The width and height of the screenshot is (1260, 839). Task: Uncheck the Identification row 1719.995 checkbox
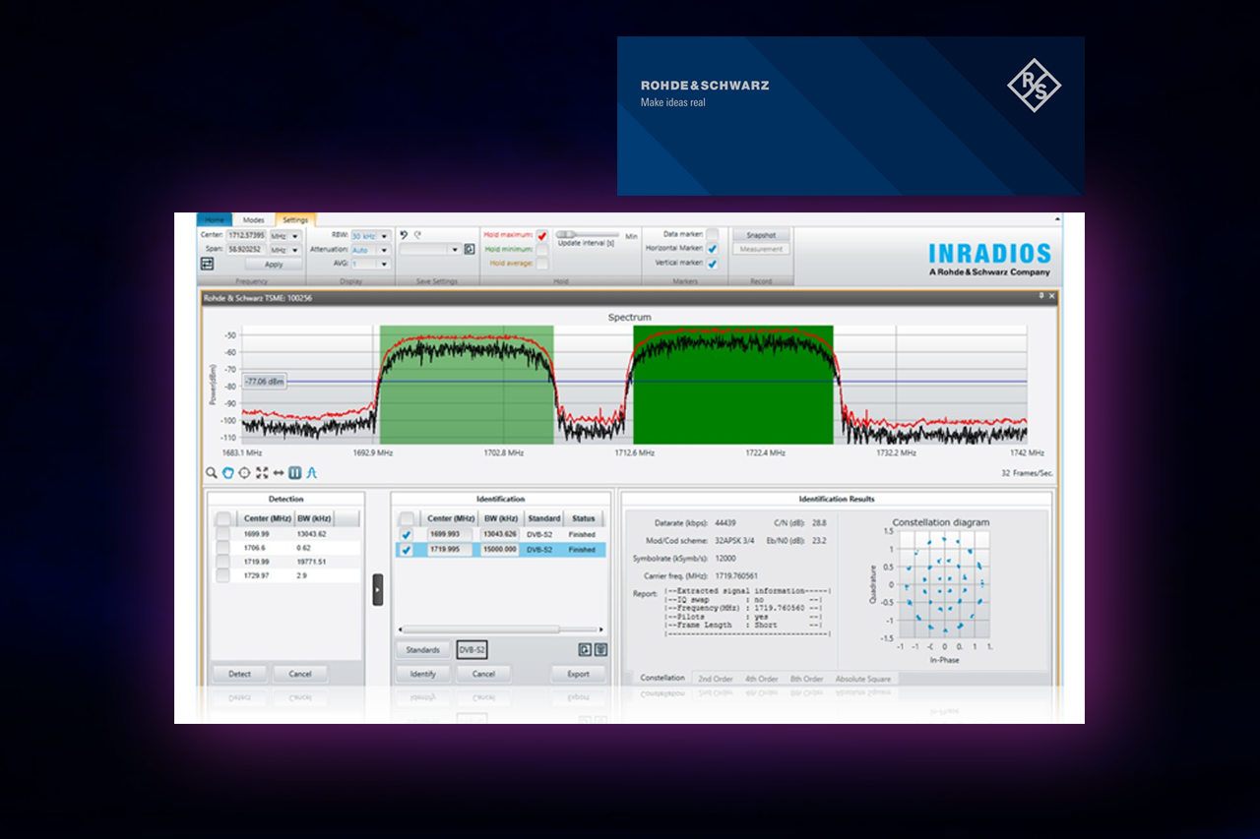(407, 550)
